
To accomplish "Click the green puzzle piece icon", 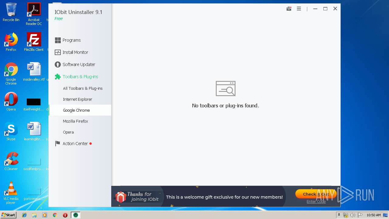I will [58, 77].
